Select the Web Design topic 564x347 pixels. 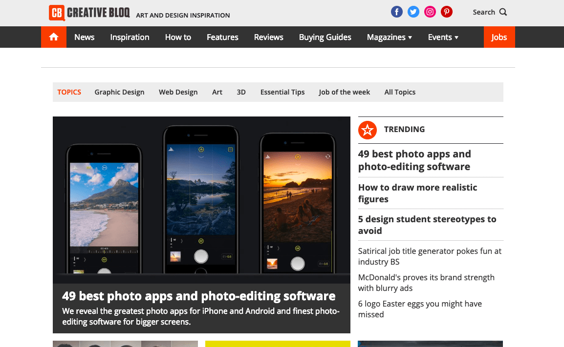pyautogui.click(x=178, y=92)
